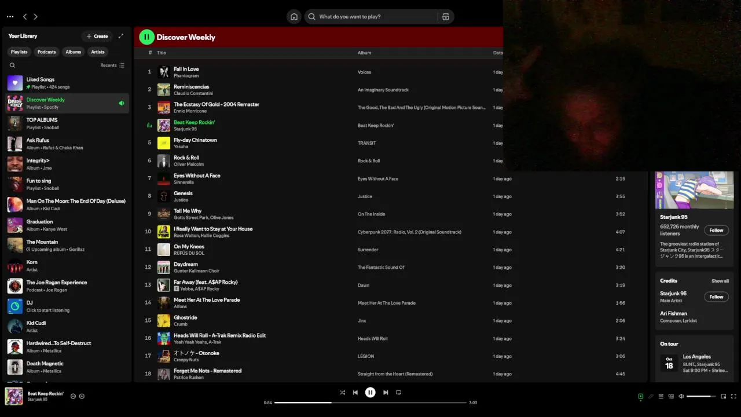Select the track 'Daydream'
Image resolution: width=741 pixels, height=417 pixels.
coord(185,264)
